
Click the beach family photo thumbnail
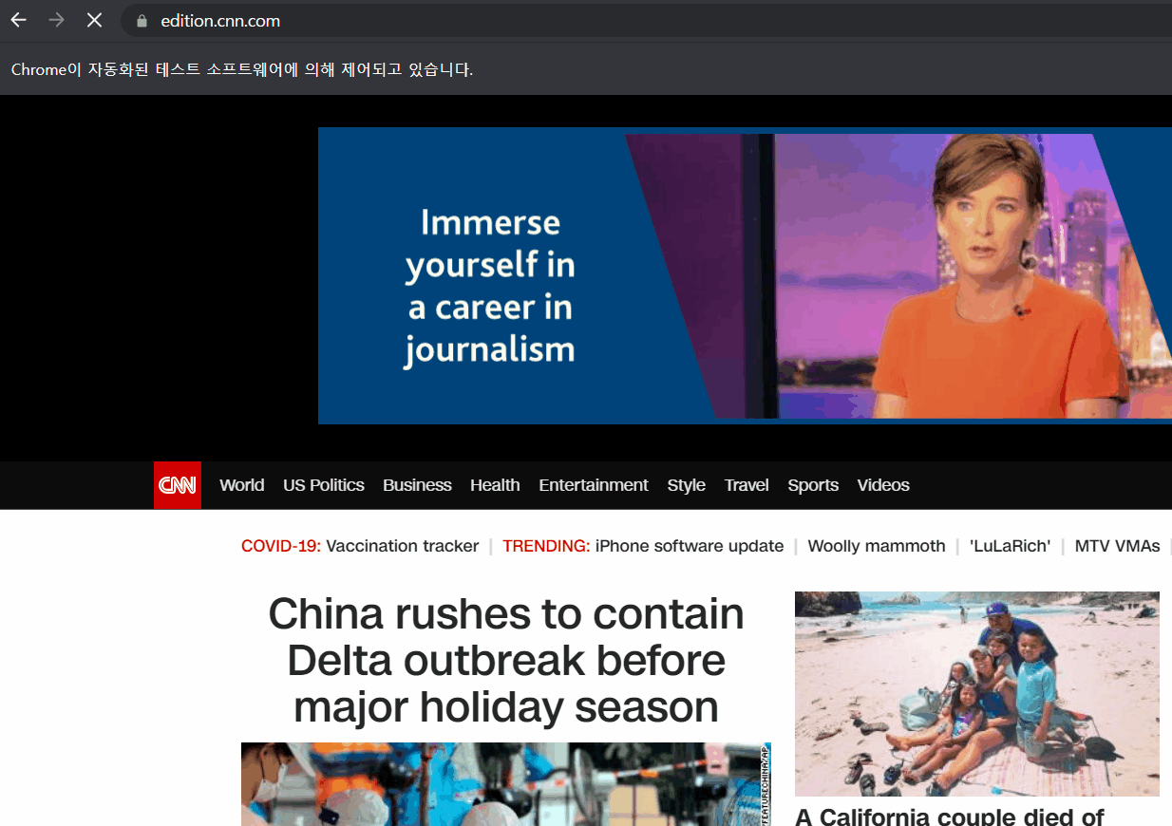coord(977,694)
